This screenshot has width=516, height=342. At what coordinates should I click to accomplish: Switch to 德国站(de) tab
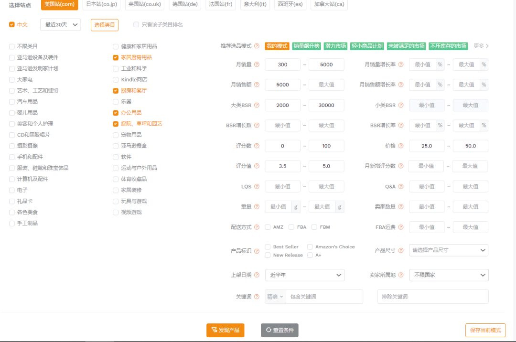[185, 4]
